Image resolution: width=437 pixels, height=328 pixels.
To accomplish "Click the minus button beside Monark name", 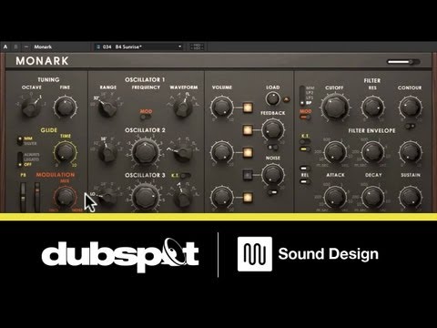I will [26, 46].
